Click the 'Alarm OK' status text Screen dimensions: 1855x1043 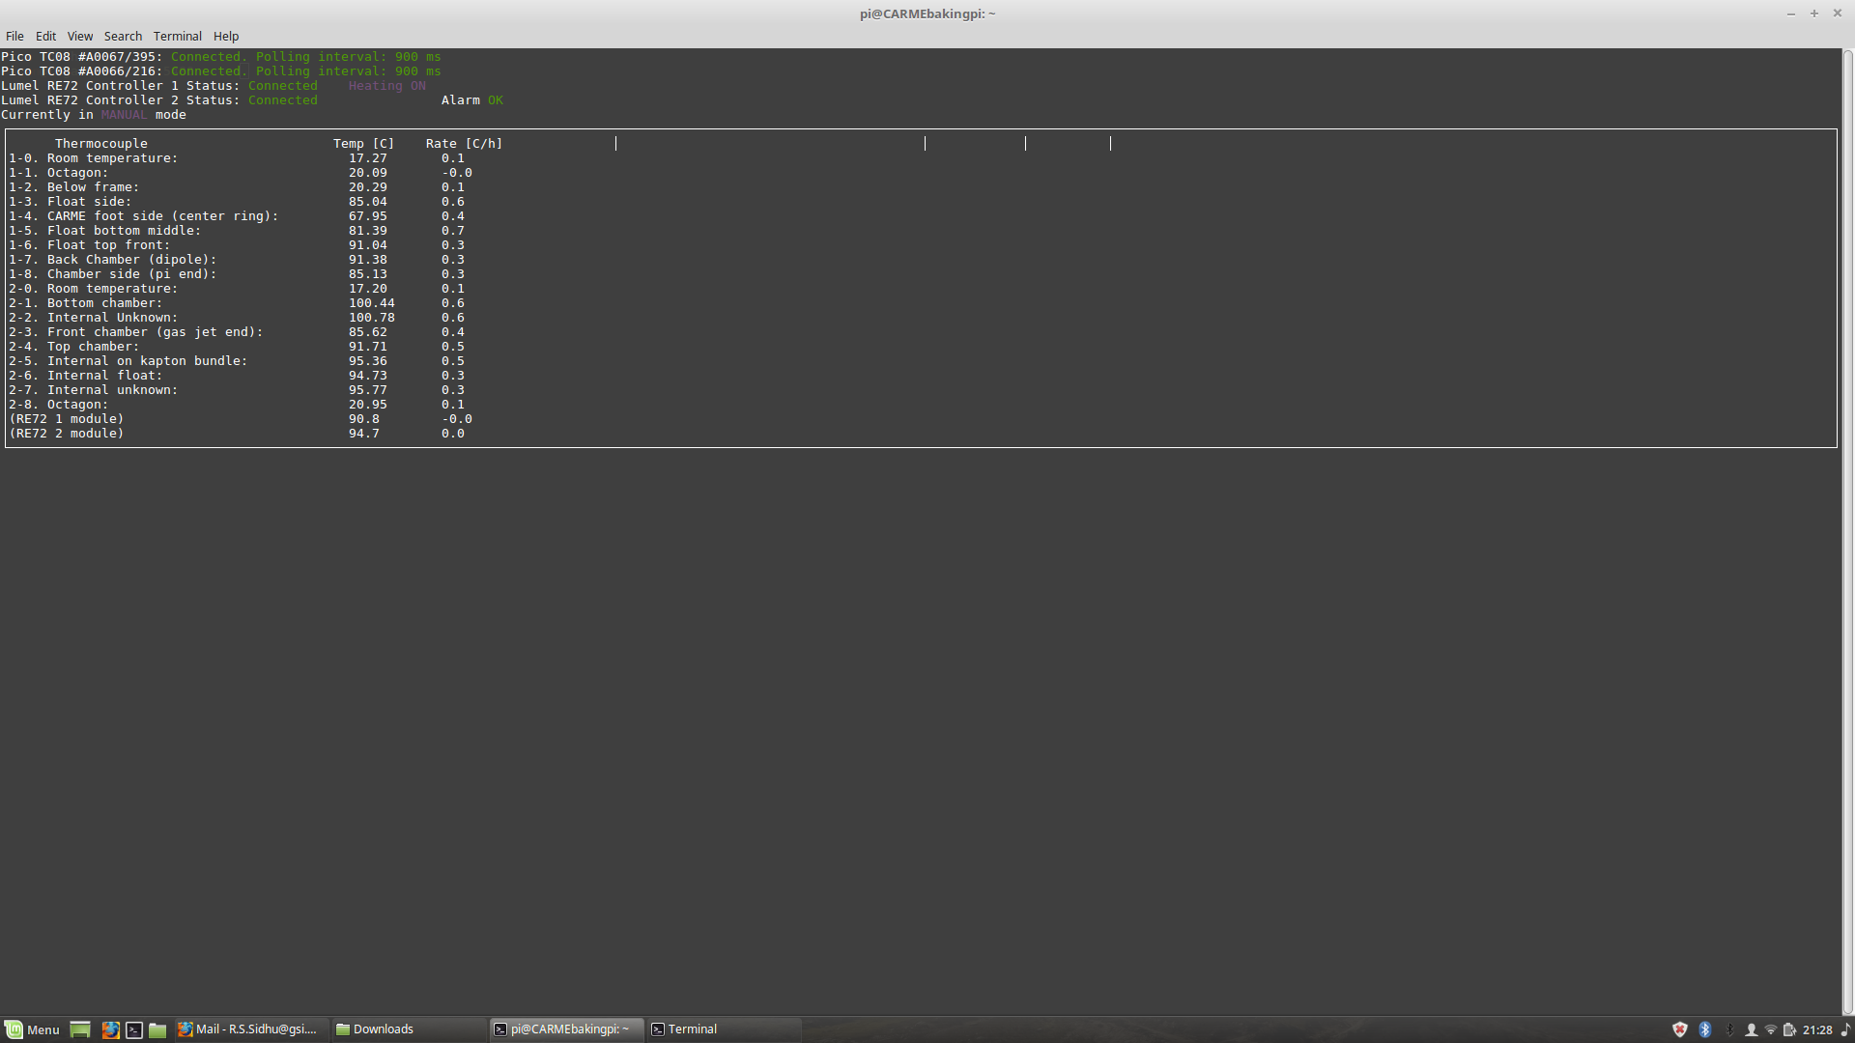(x=471, y=100)
